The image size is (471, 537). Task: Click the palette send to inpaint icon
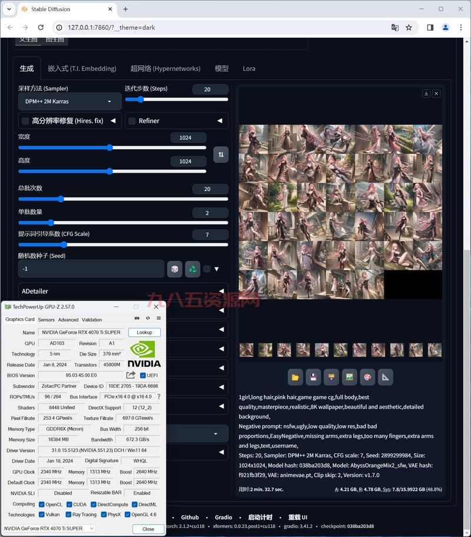tap(367, 377)
